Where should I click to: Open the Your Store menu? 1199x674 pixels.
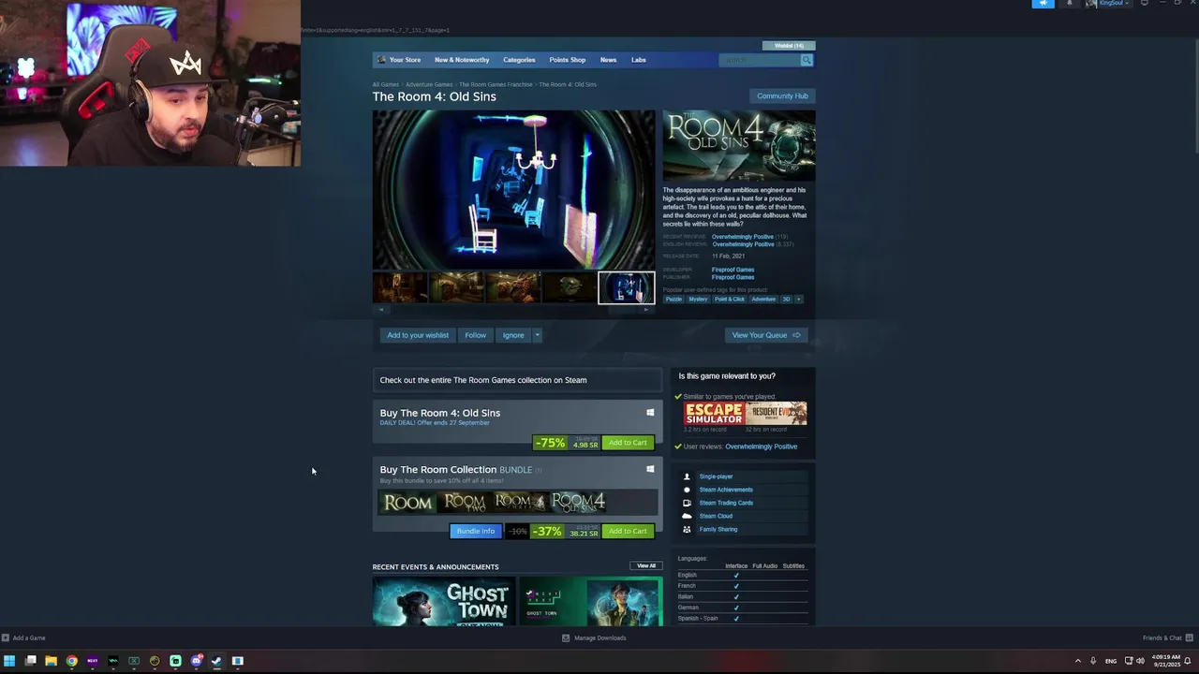405,60
